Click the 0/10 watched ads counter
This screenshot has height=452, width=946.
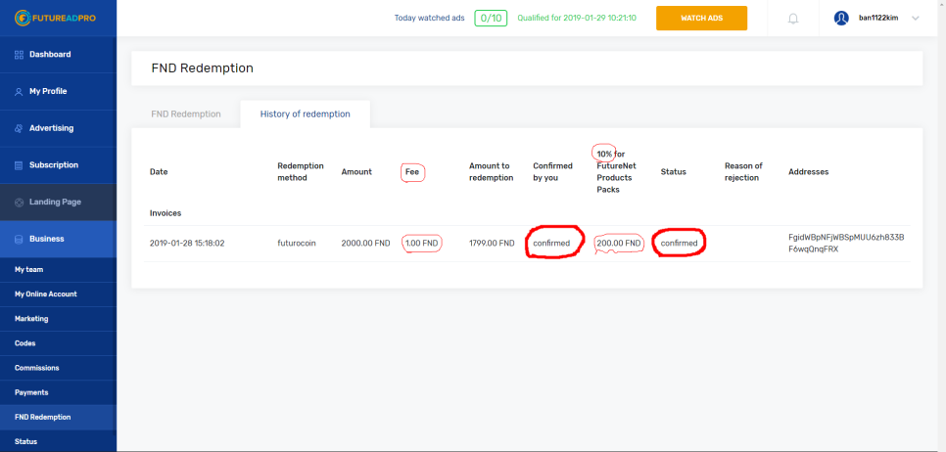[491, 18]
